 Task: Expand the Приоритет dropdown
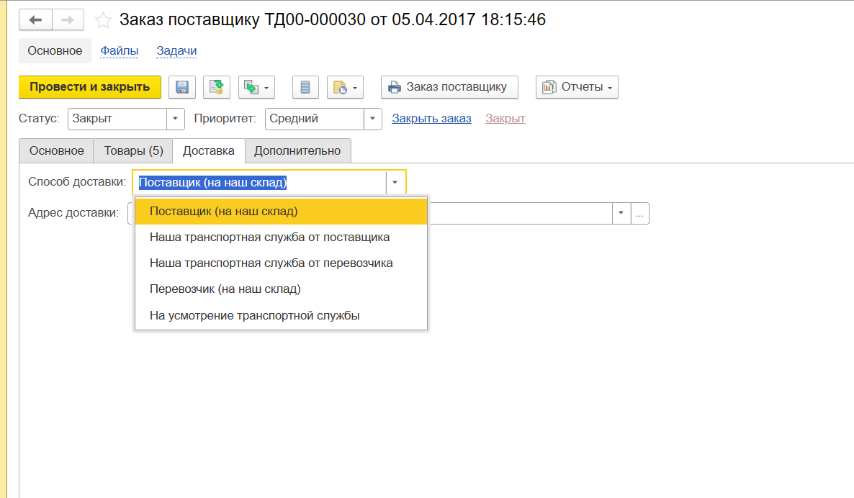coord(372,119)
